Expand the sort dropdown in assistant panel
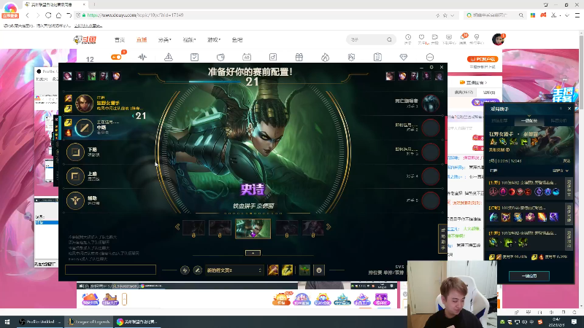 (x=561, y=171)
